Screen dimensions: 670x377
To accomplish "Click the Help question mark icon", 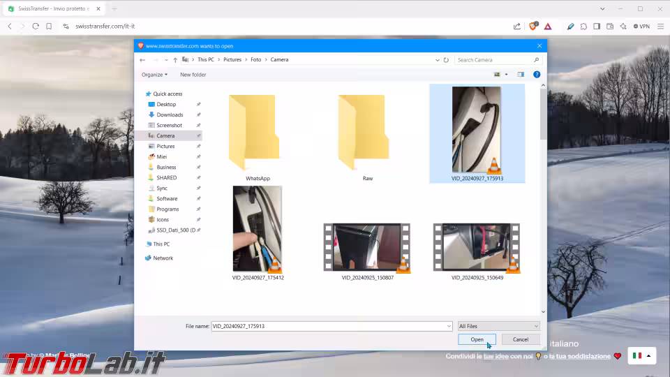I will click(537, 75).
